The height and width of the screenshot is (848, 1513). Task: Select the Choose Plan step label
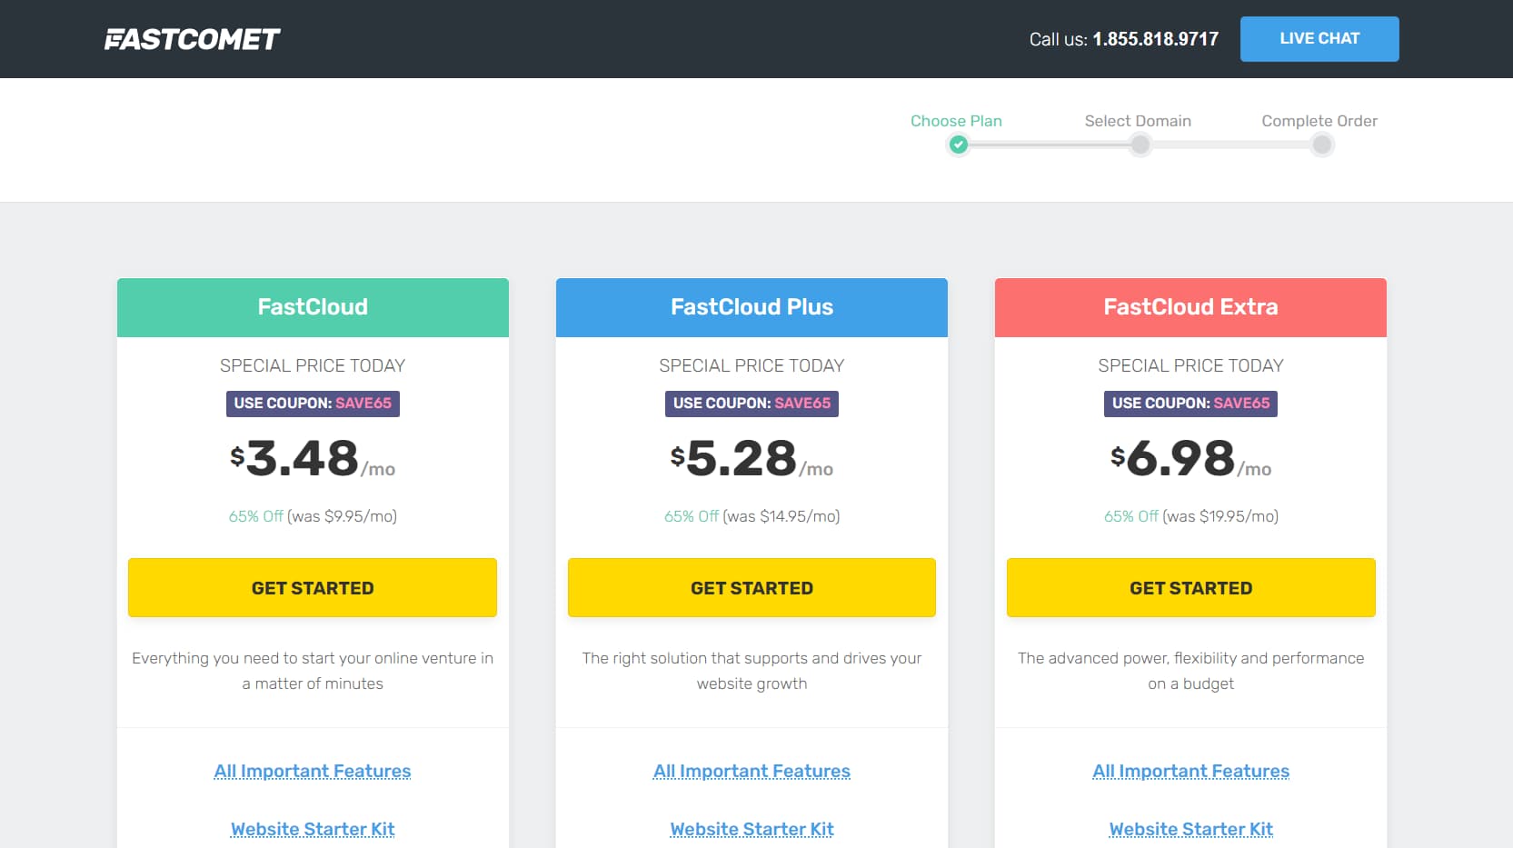pyautogui.click(x=956, y=121)
